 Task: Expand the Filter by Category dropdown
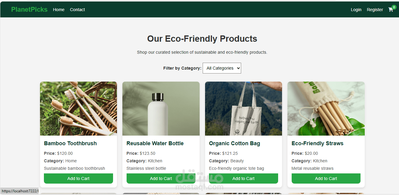click(x=222, y=68)
